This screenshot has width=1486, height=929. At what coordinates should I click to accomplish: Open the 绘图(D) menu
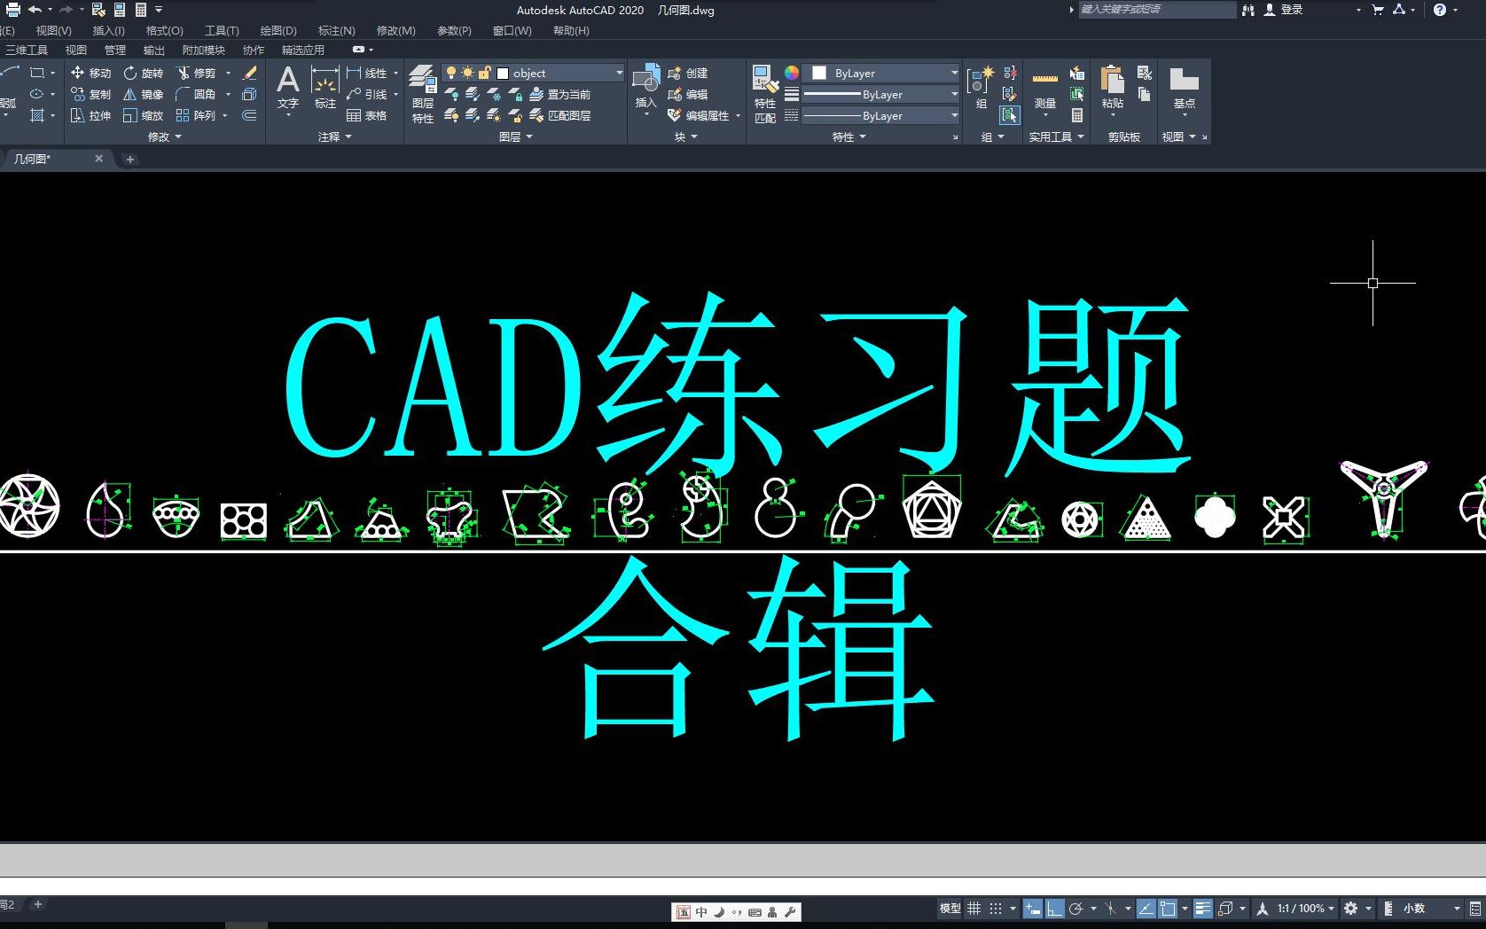(278, 30)
